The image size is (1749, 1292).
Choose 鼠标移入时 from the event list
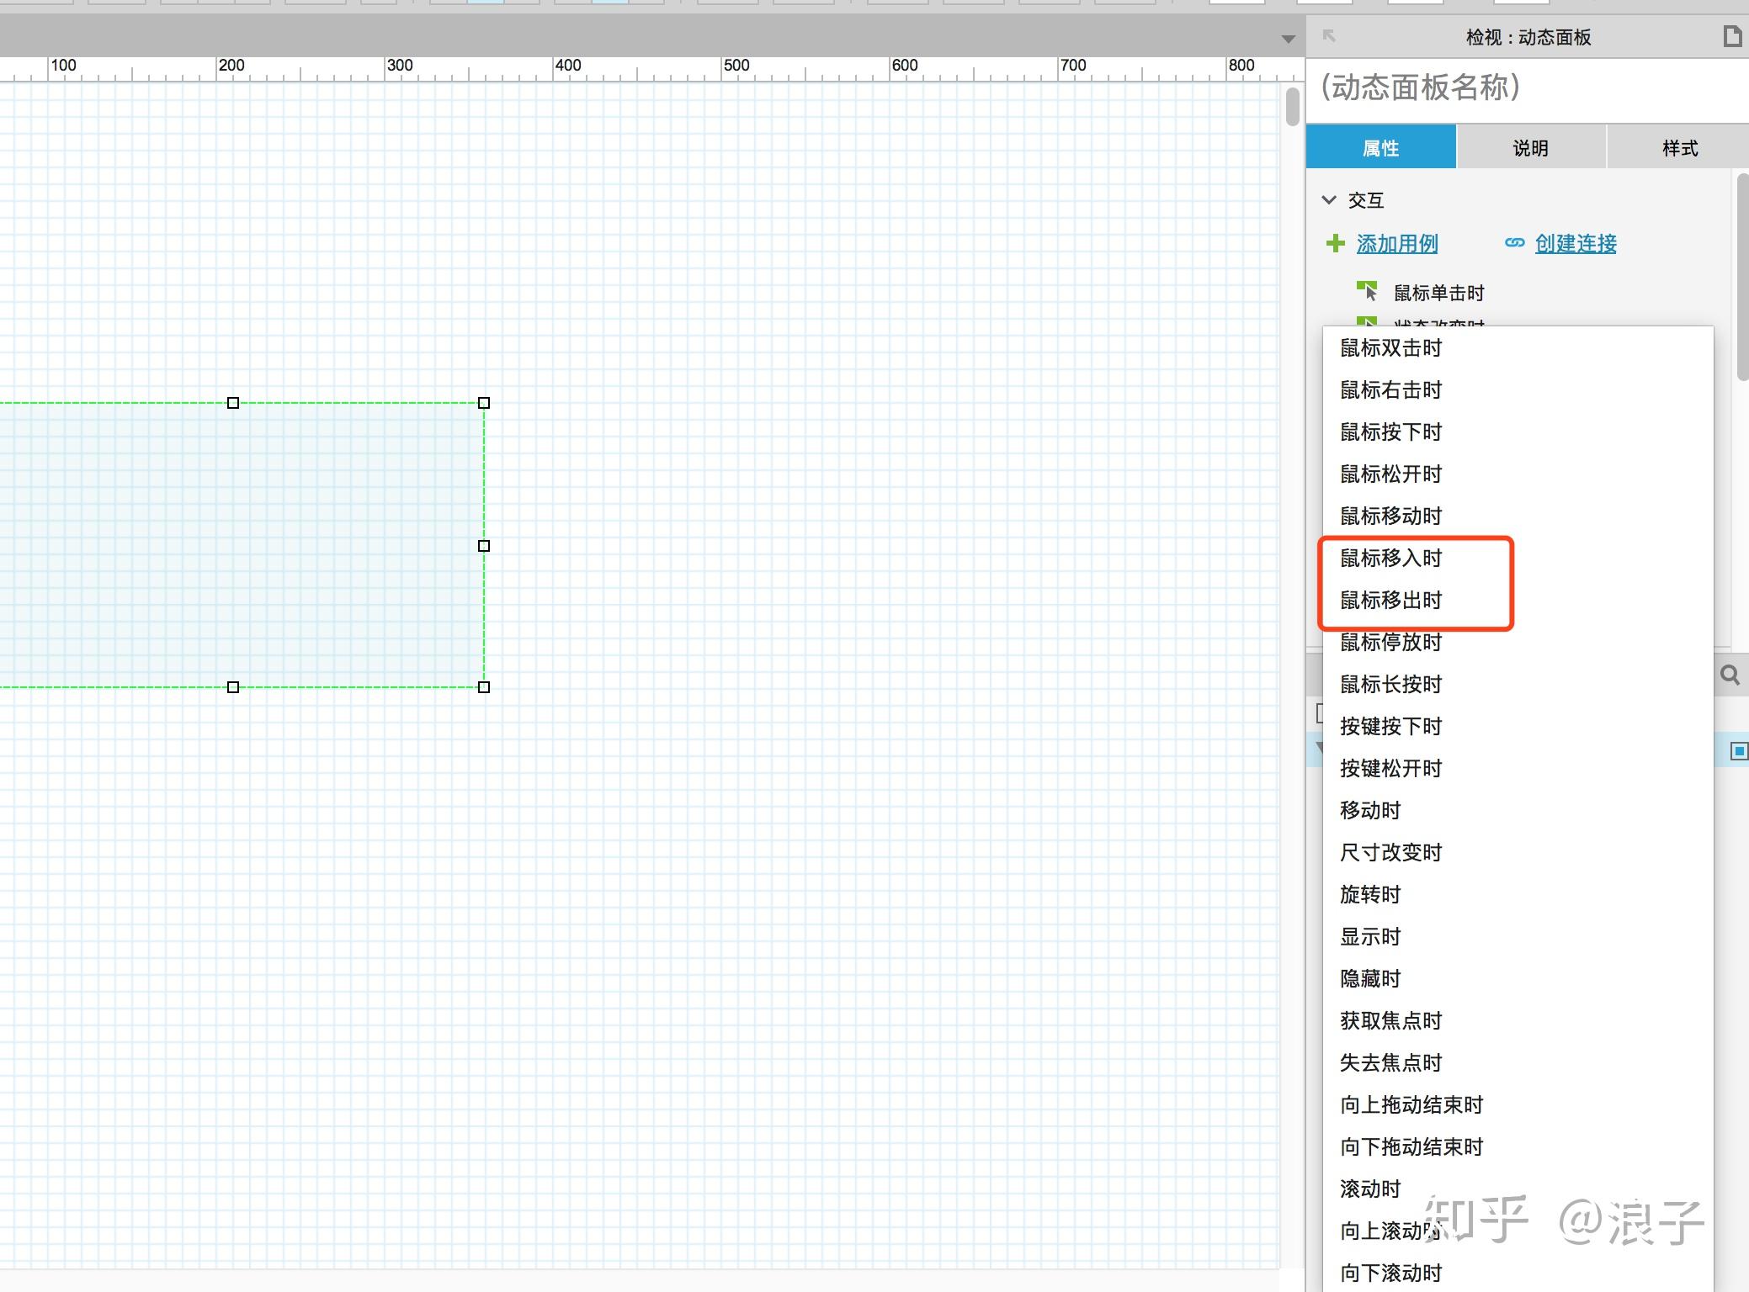(x=1390, y=559)
